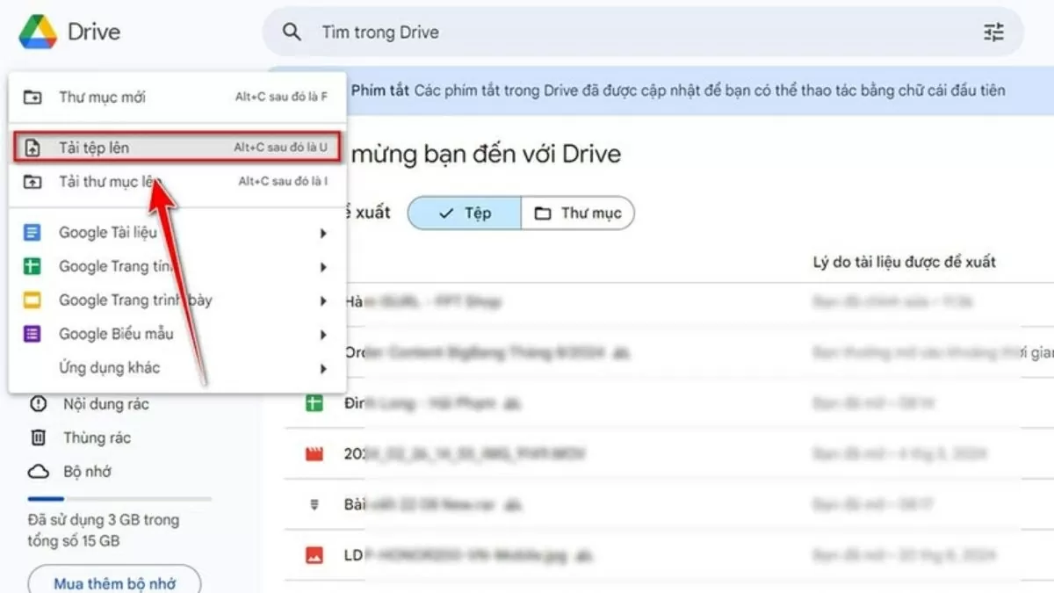Open Google Tài liệu using its blue icon
The width and height of the screenshot is (1054, 593).
click(32, 233)
